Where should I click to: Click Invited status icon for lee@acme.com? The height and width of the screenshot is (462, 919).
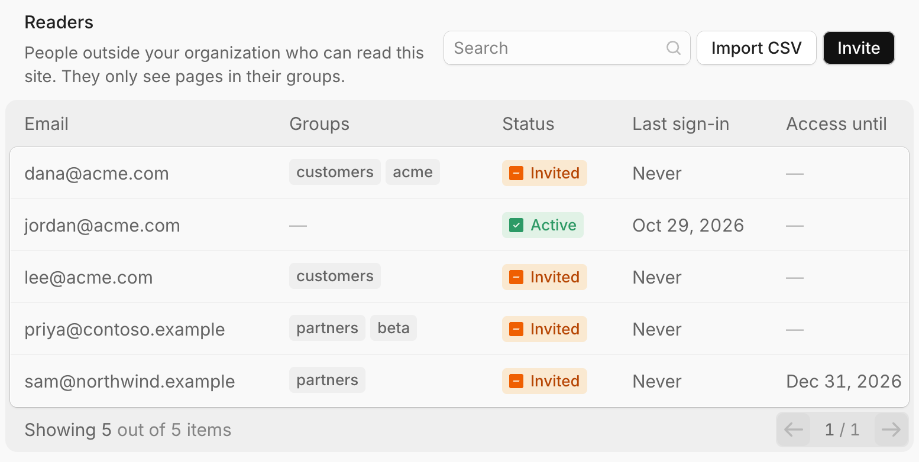click(x=516, y=277)
